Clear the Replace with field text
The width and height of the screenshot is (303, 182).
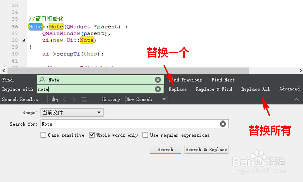158,89
